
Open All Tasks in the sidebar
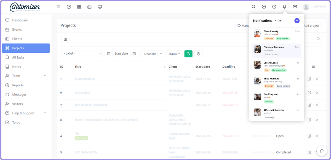(18, 57)
